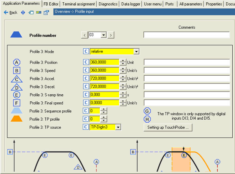Click the C icon beside Profile 3: Position
This screenshot has height=174, width=235.
click(x=86, y=62)
